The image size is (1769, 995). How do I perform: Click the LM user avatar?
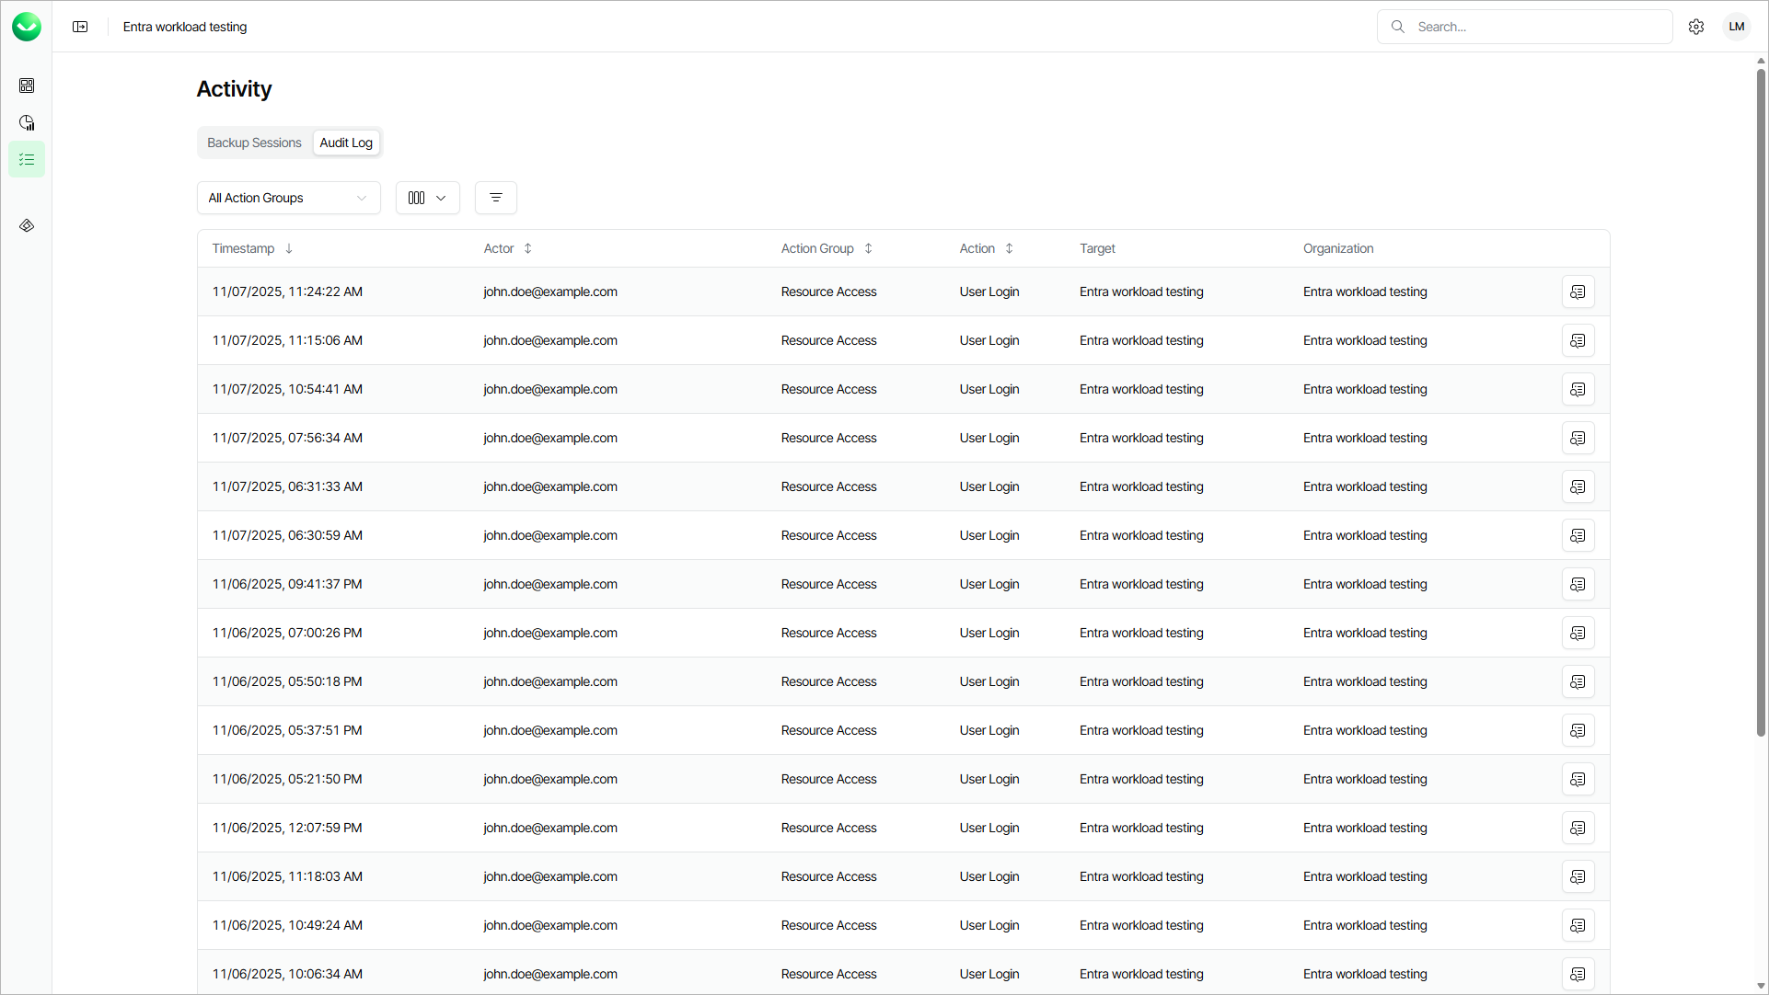1736,27
